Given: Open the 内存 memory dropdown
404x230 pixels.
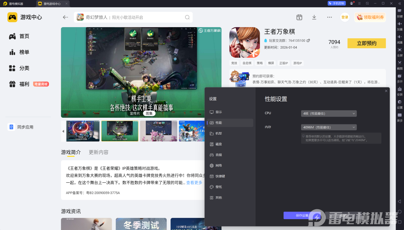Looking at the screenshot, I should coord(329,127).
